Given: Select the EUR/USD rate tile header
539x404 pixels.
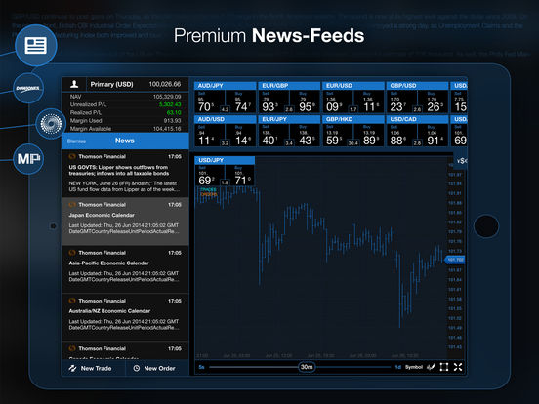Looking at the screenshot, I should point(353,86).
